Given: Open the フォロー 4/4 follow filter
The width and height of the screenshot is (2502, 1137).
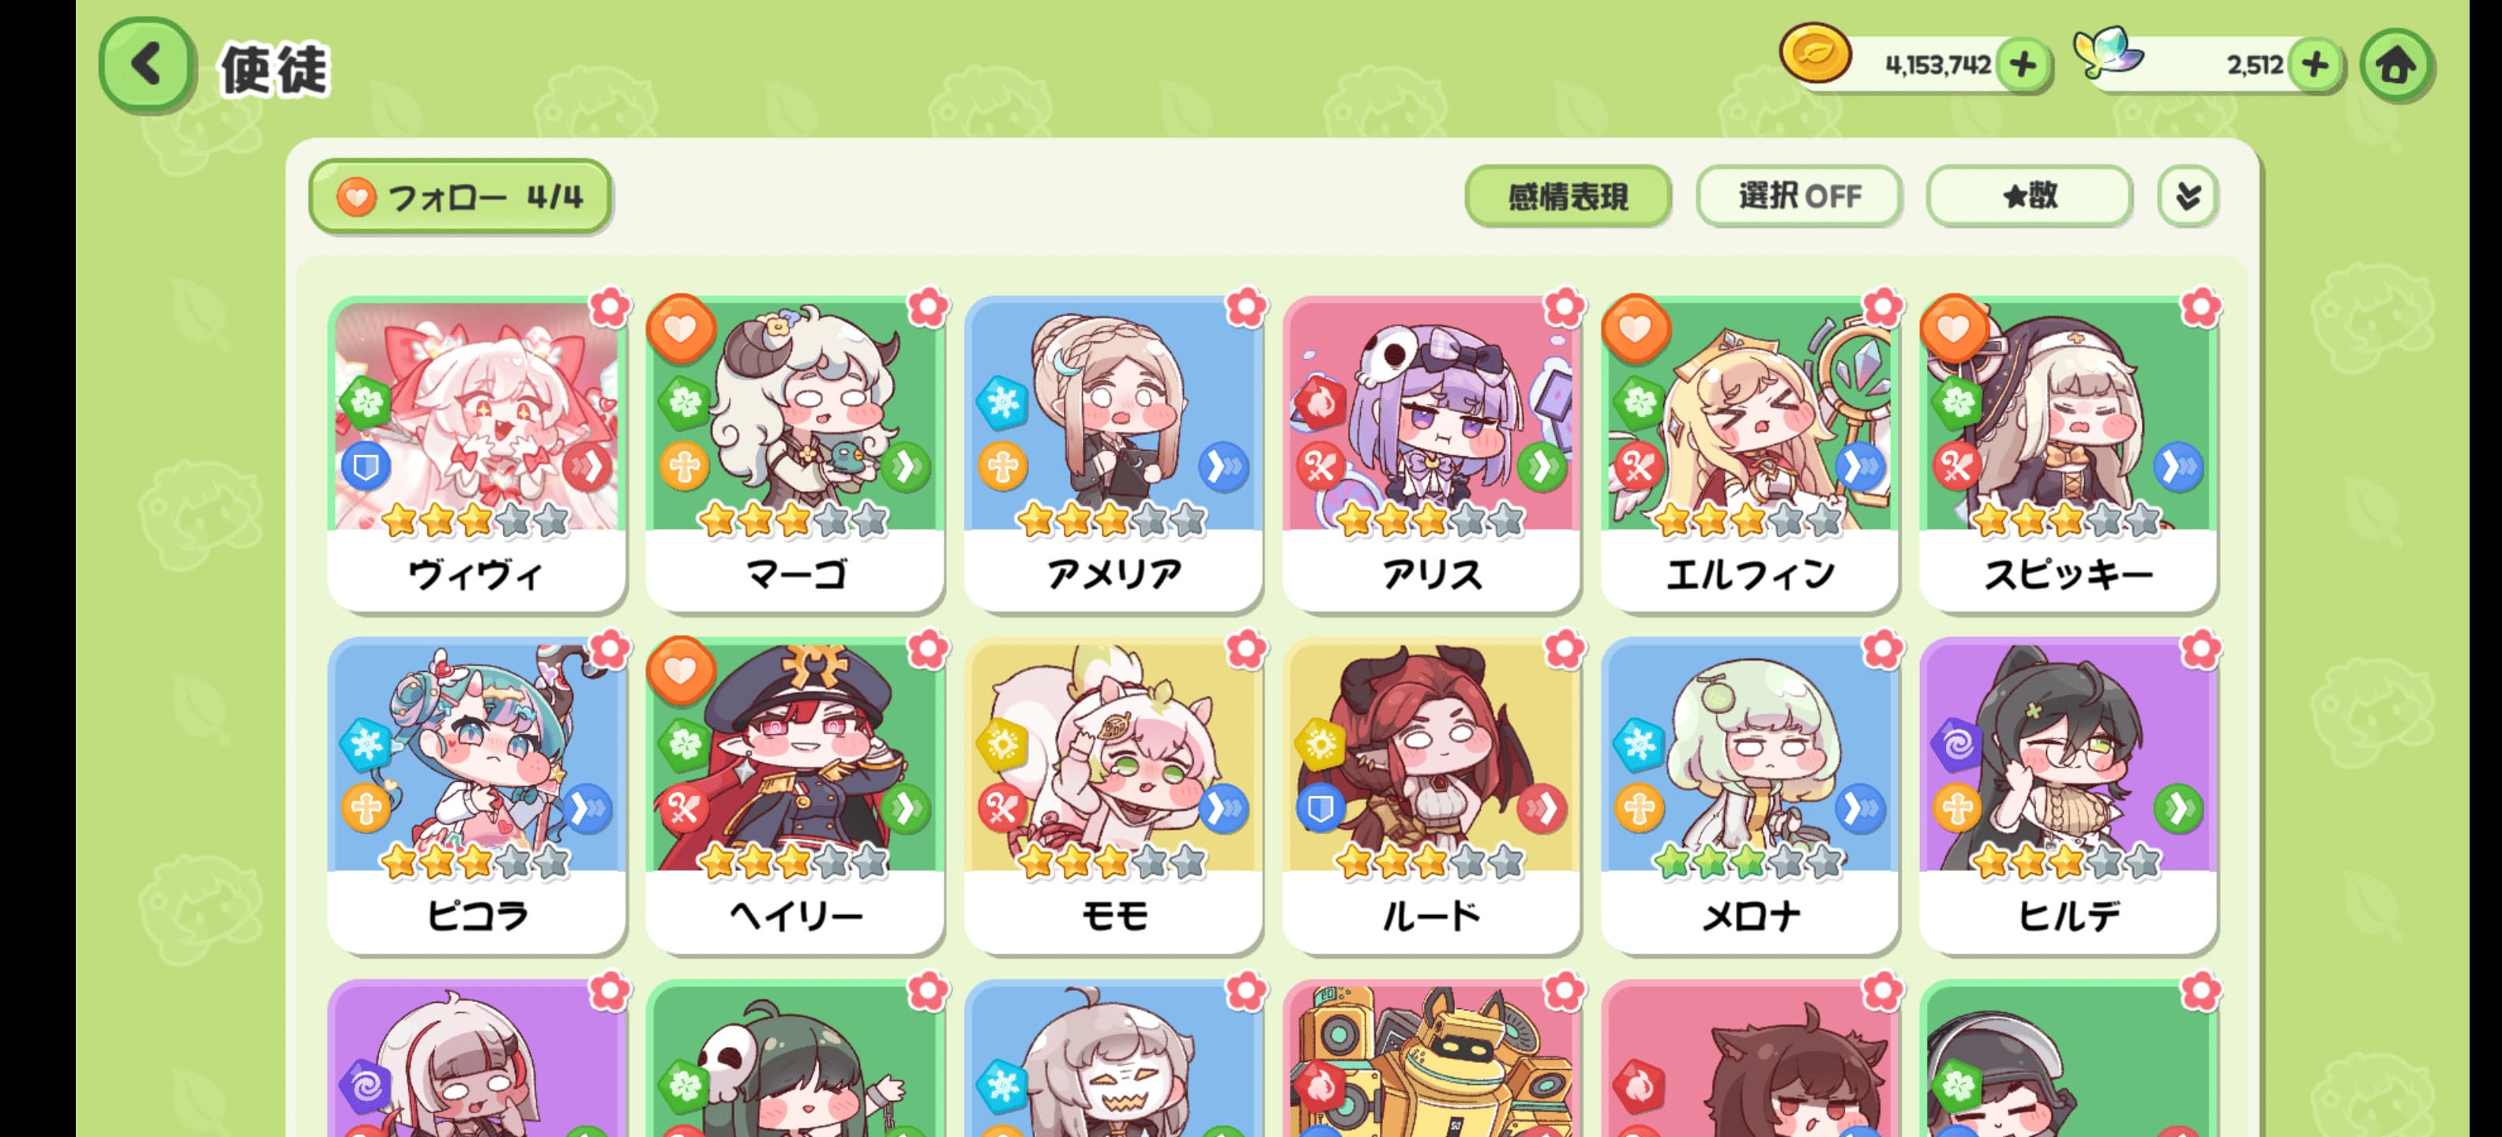Looking at the screenshot, I should 460,197.
